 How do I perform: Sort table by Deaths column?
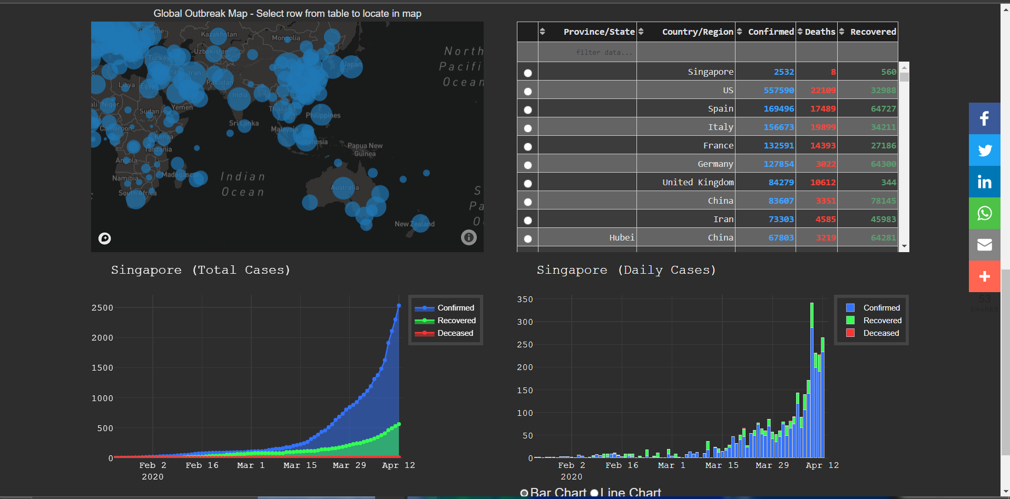click(x=800, y=32)
